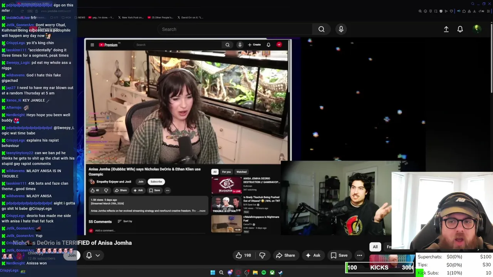Open Sort by dropdown in comments
The width and height of the screenshot is (493, 277).
125,221
